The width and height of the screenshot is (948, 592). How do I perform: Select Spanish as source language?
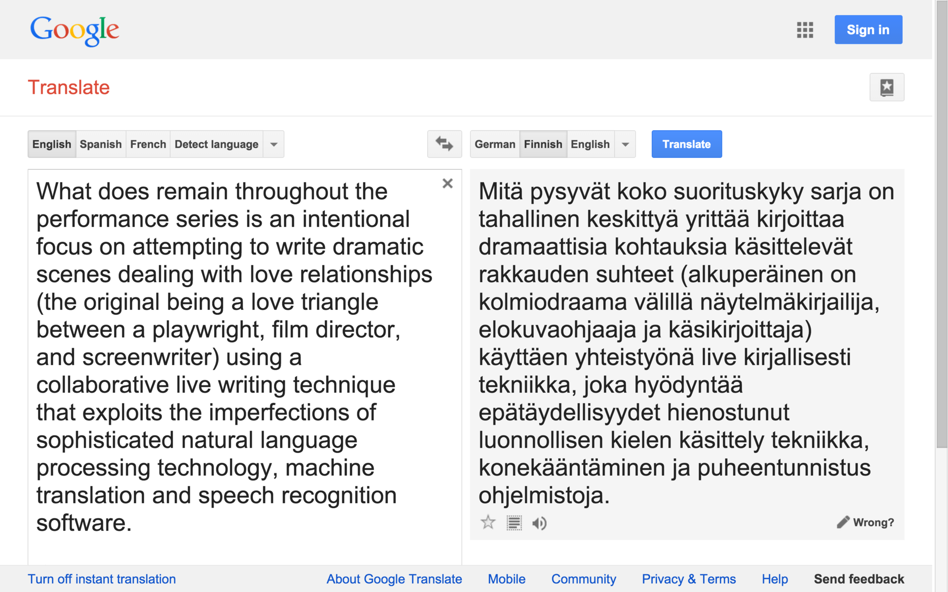tap(101, 144)
